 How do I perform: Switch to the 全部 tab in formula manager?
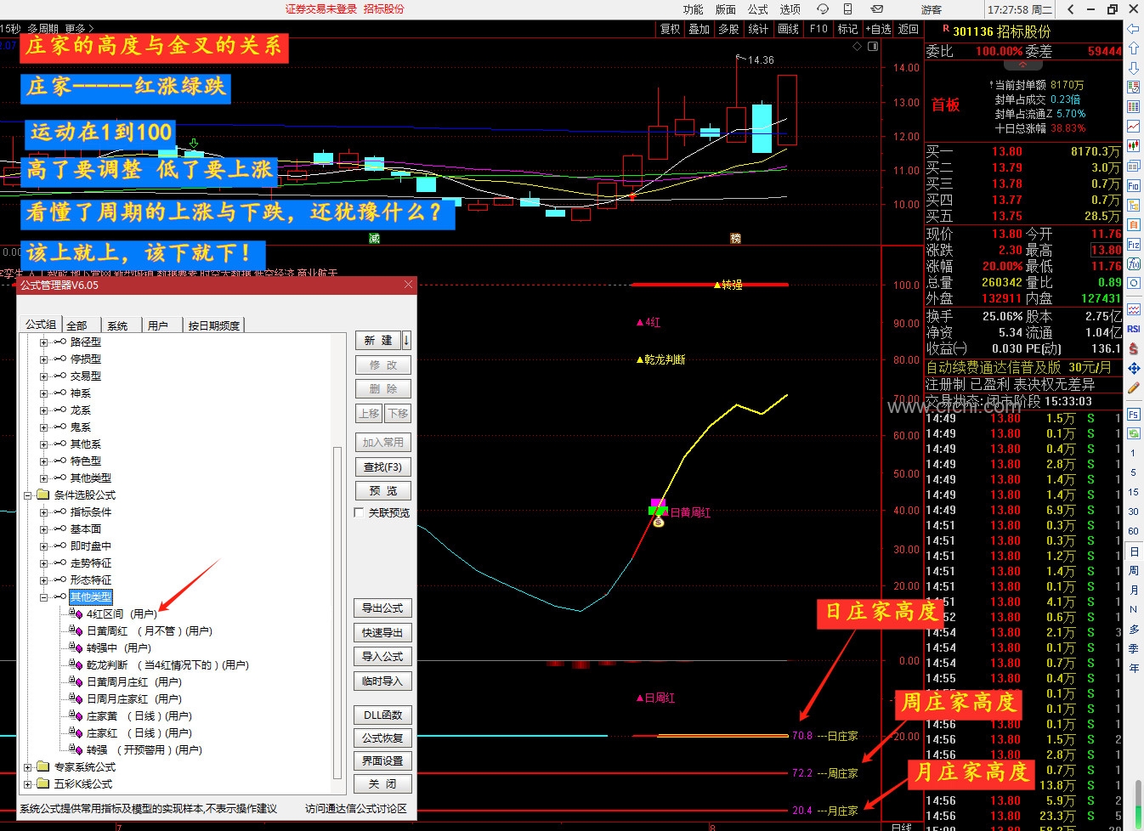pyautogui.click(x=77, y=325)
